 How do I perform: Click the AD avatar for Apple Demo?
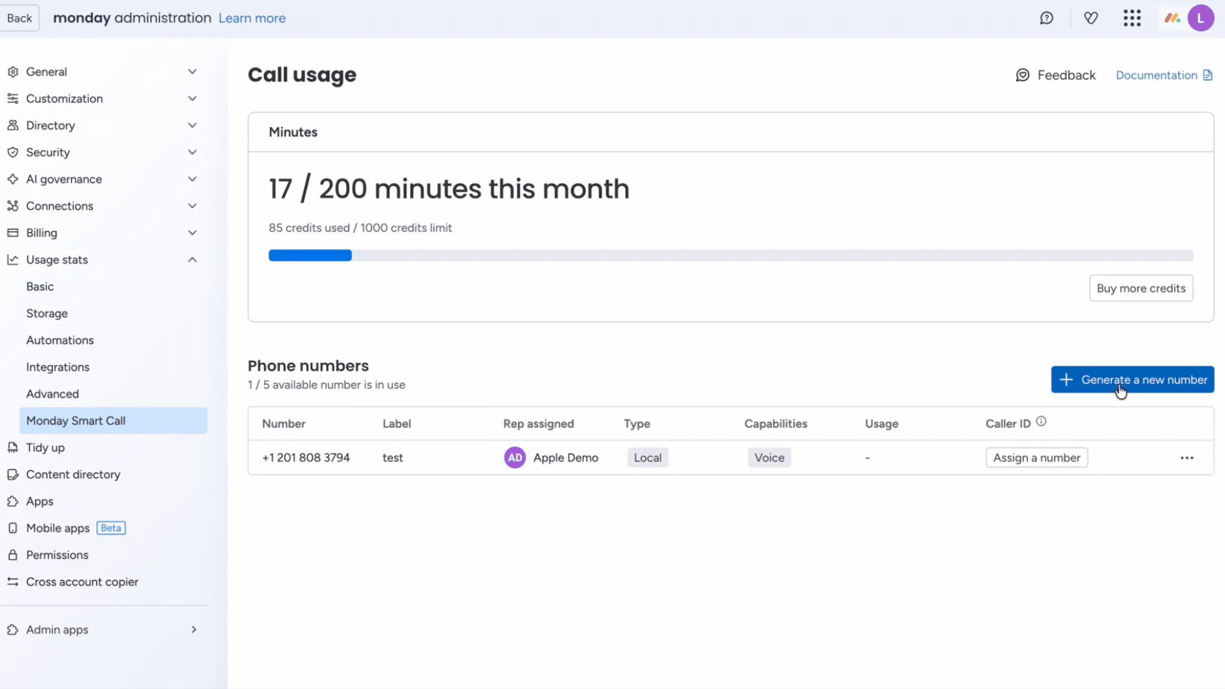click(515, 457)
